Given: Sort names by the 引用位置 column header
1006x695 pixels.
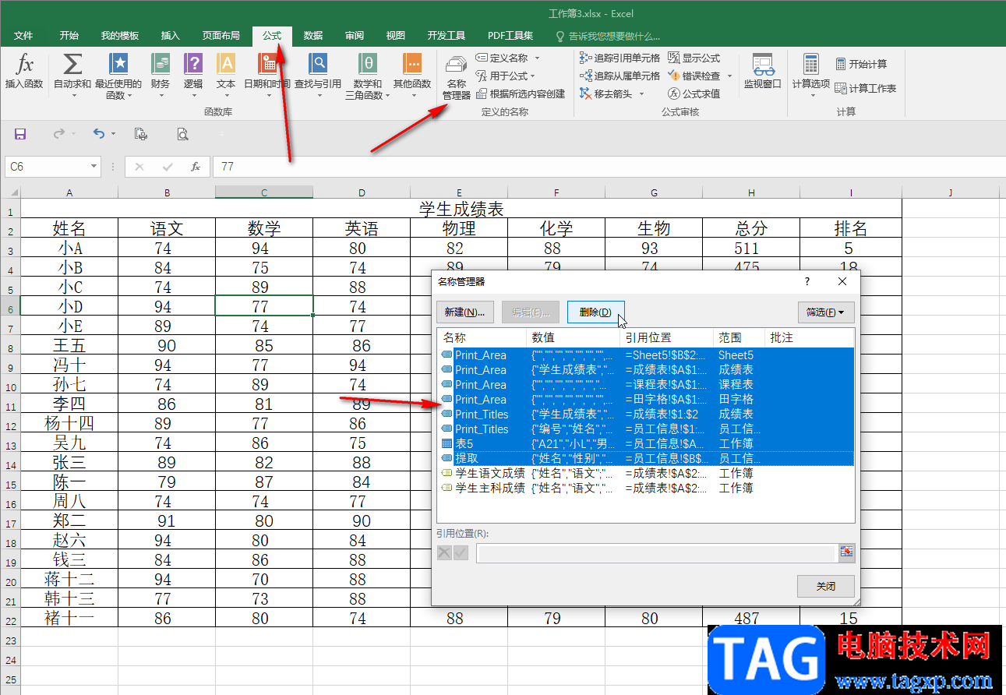Looking at the screenshot, I should 667,337.
